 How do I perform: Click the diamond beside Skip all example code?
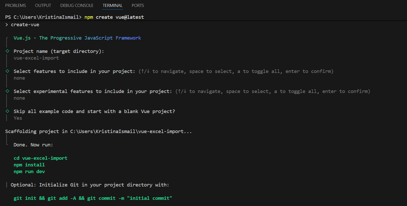pyautogui.click(x=7, y=111)
